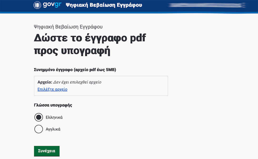Click the header title Ψηφιακή Βεβαίωση Εγγράφου

tap(104, 5)
